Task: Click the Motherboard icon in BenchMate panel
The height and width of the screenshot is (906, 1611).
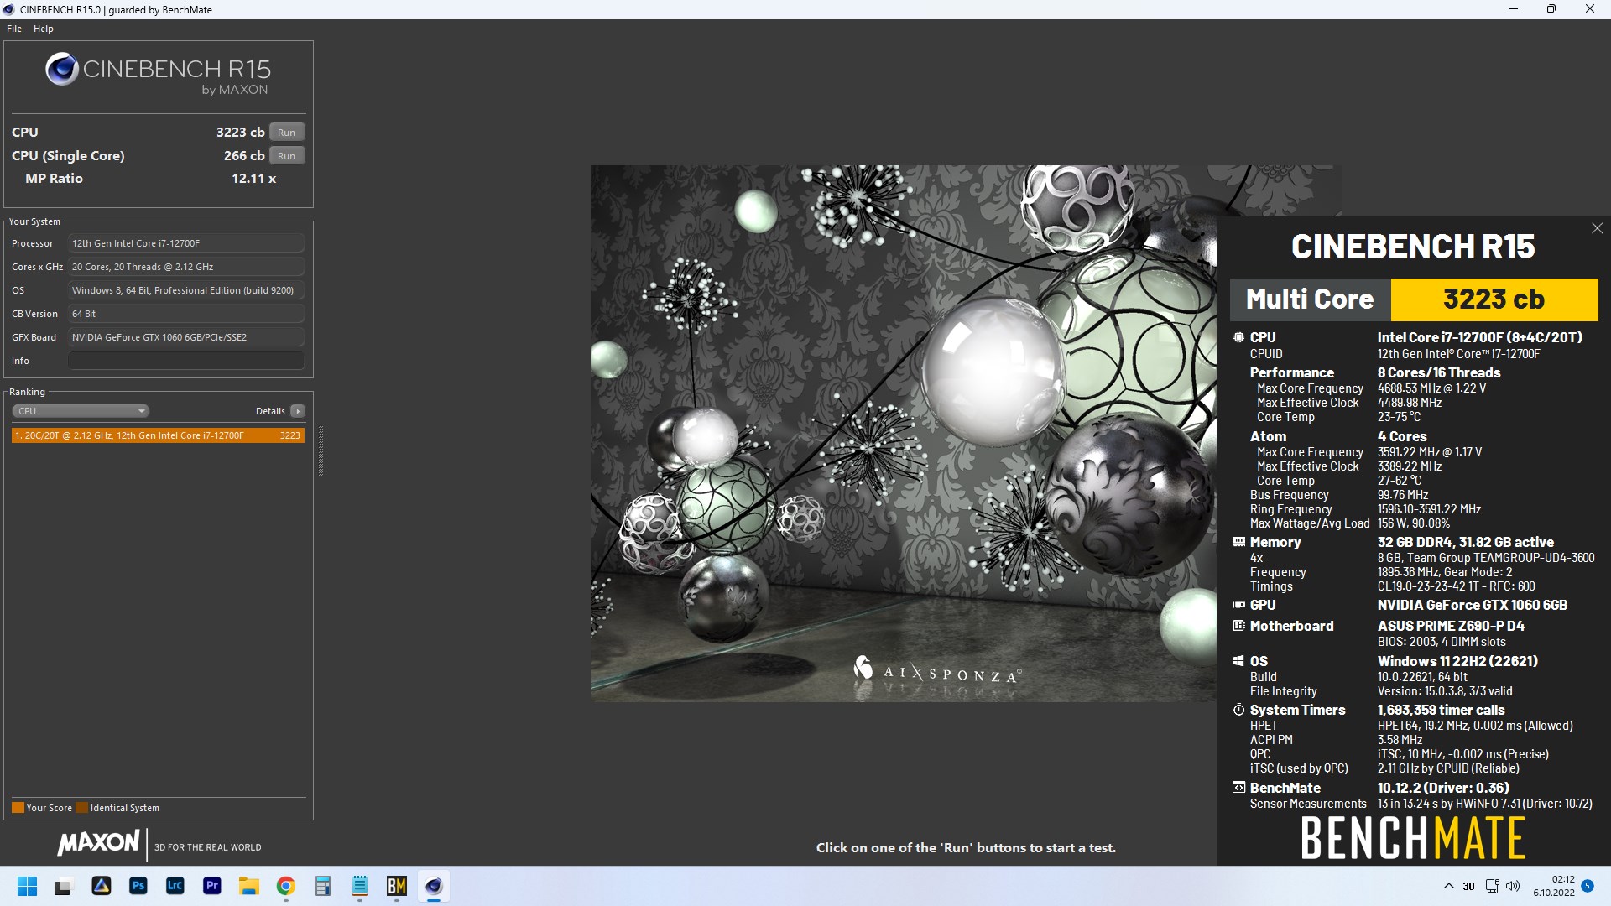Action: coord(1238,626)
